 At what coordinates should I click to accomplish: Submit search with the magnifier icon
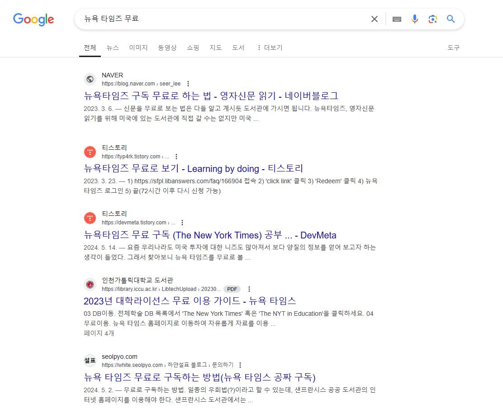tap(451, 19)
